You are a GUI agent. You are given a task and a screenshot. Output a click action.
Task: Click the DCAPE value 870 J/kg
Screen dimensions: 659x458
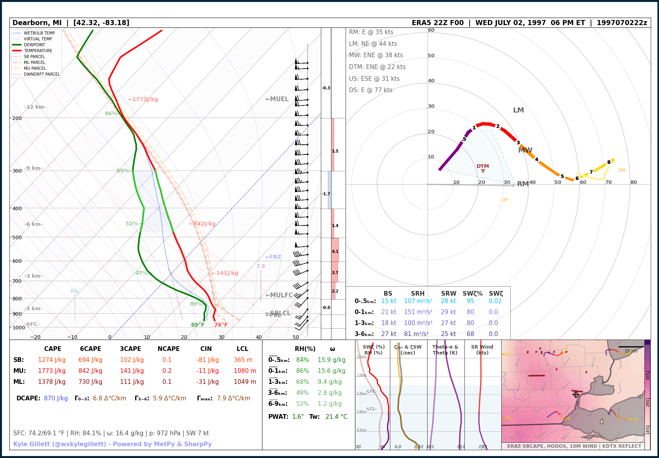point(56,398)
